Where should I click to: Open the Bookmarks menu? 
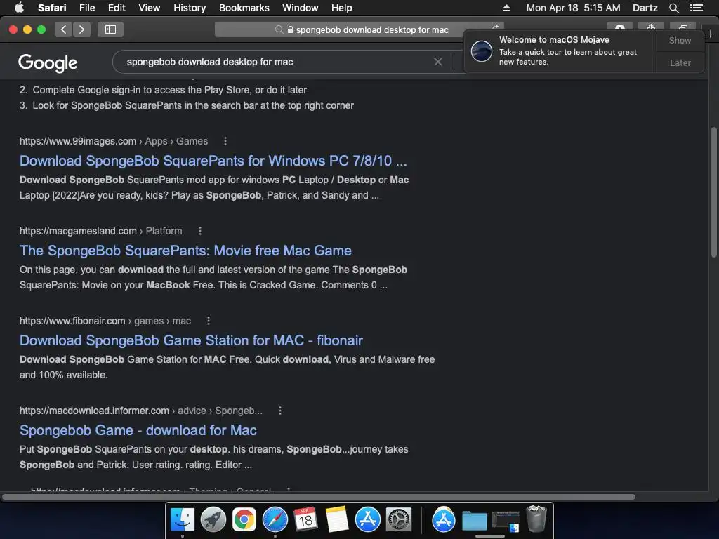click(244, 8)
